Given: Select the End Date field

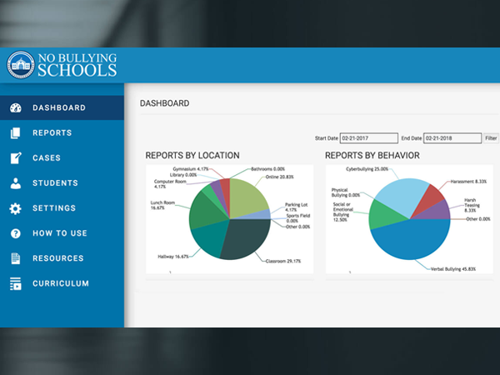Looking at the screenshot, I should [x=452, y=138].
